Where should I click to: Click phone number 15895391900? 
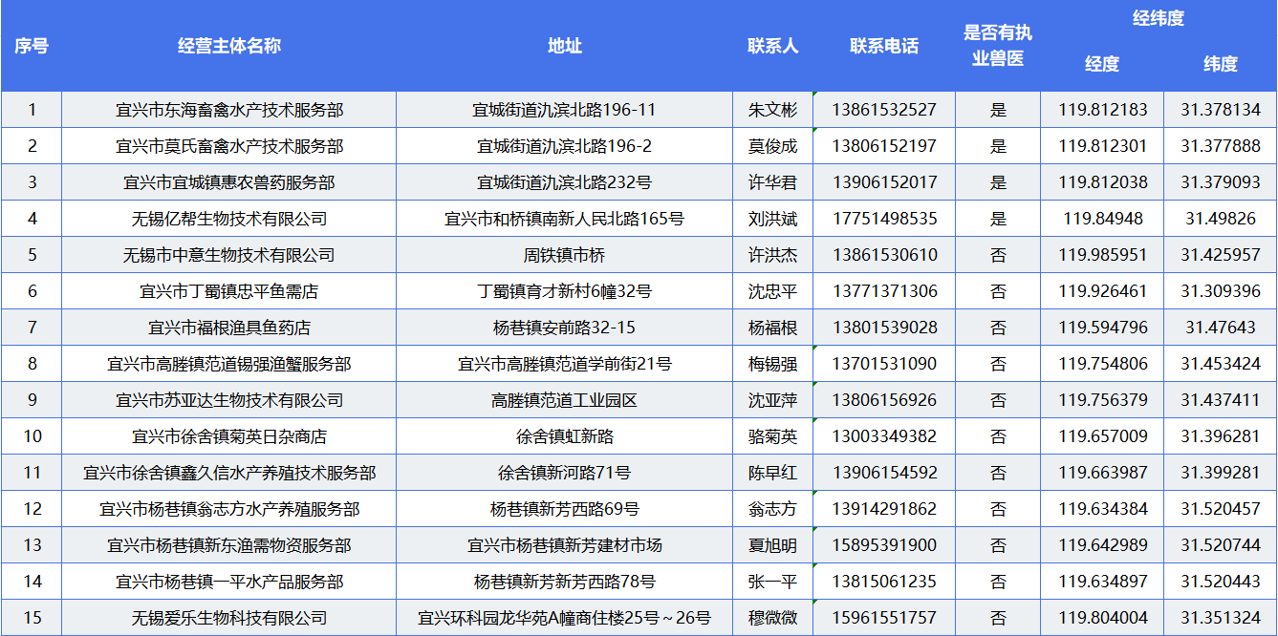click(884, 545)
